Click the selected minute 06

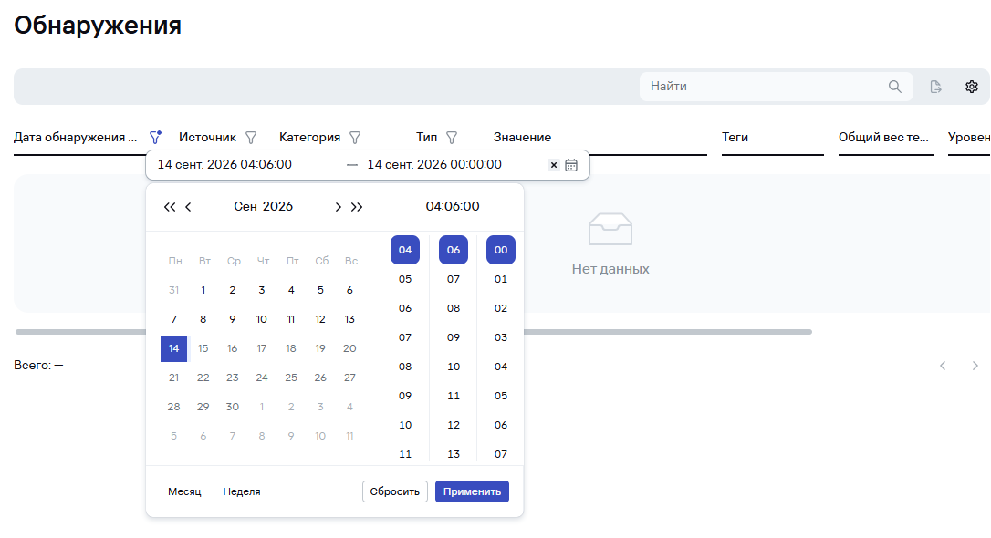pos(454,250)
